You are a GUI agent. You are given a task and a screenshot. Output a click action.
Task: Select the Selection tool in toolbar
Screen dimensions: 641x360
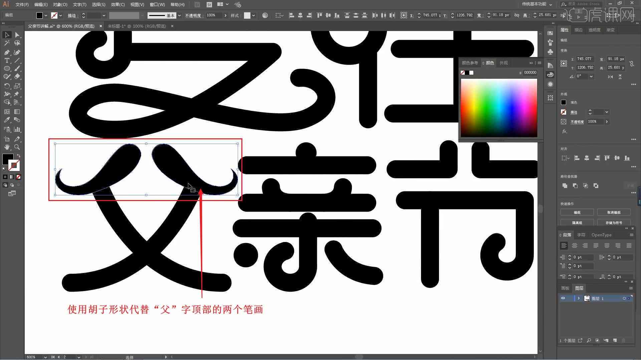pos(6,35)
